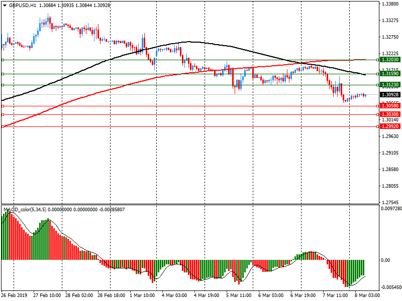
Task: Click the 1.28055 price axis value
Action: [390, 186]
